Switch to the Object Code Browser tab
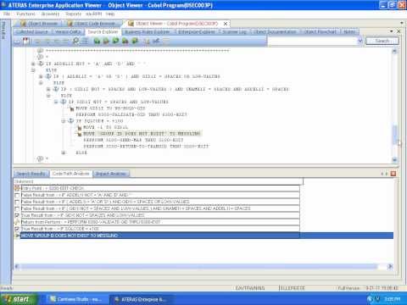 click(92, 24)
